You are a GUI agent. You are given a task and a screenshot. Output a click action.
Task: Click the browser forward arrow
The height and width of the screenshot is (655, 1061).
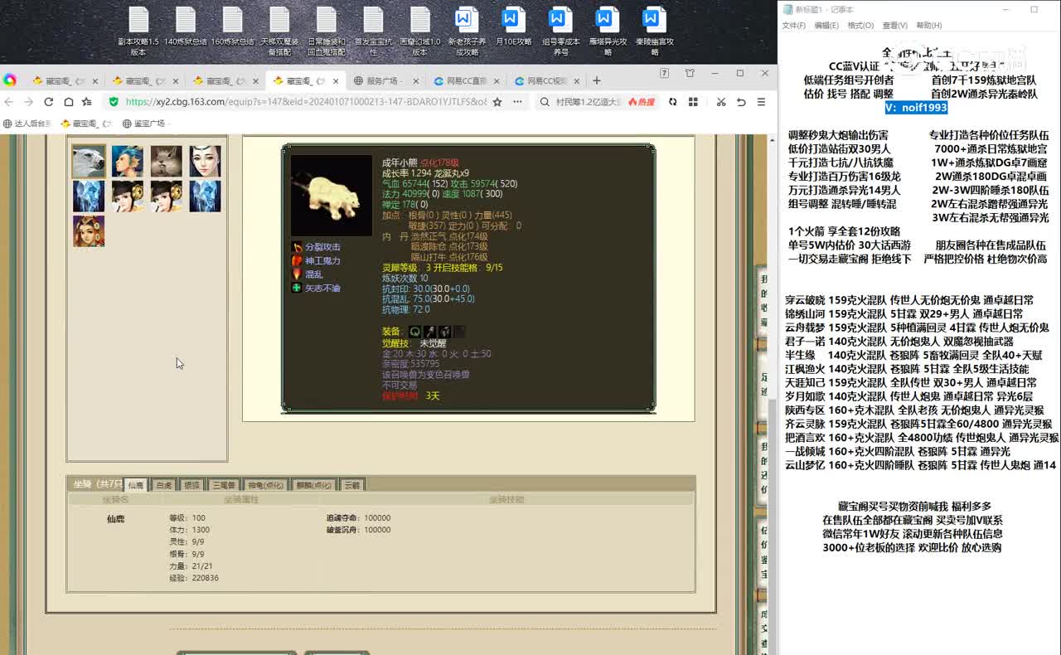(28, 102)
